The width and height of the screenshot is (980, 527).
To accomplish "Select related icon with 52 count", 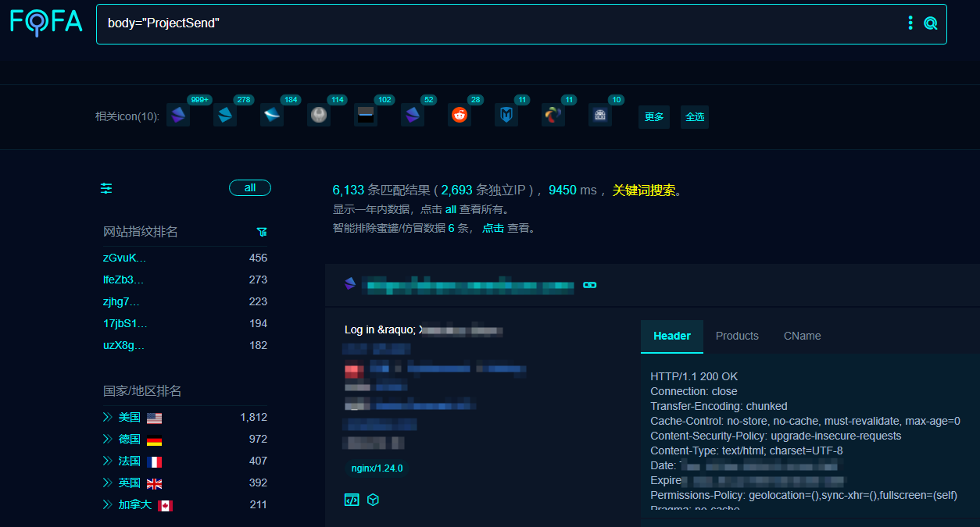I will click(413, 116).
